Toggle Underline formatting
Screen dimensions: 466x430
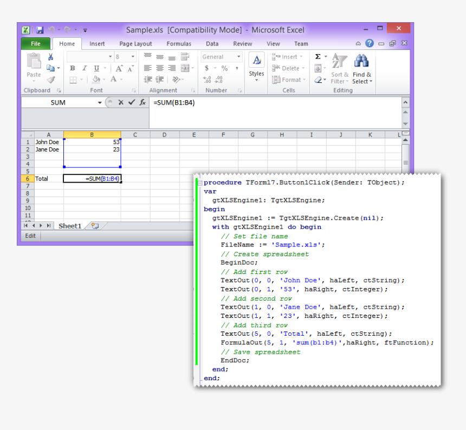click(x=96, y=68)
